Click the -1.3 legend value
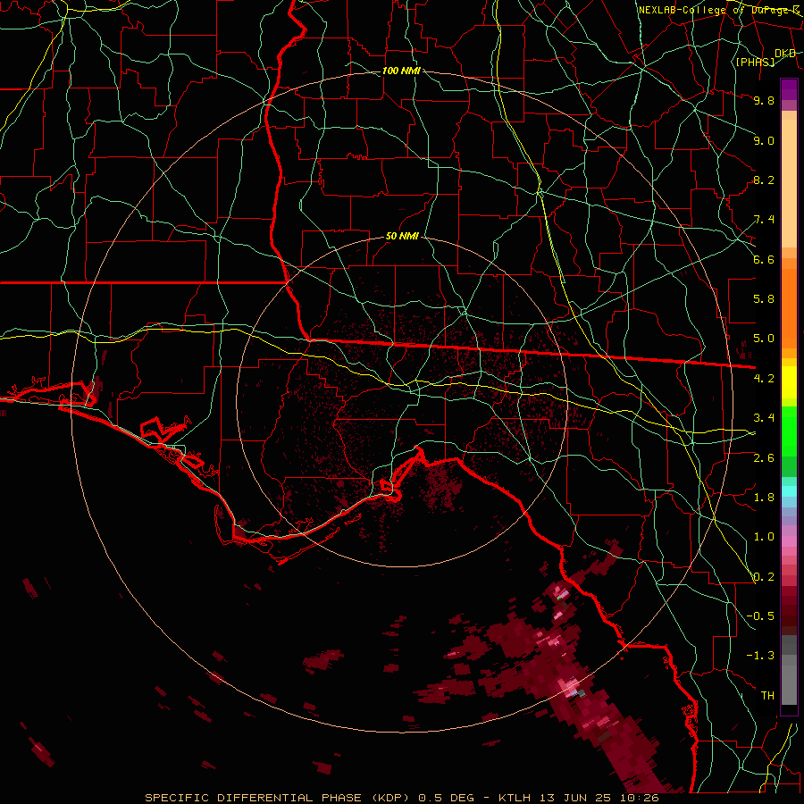804x804 pixels. [760, 656]
